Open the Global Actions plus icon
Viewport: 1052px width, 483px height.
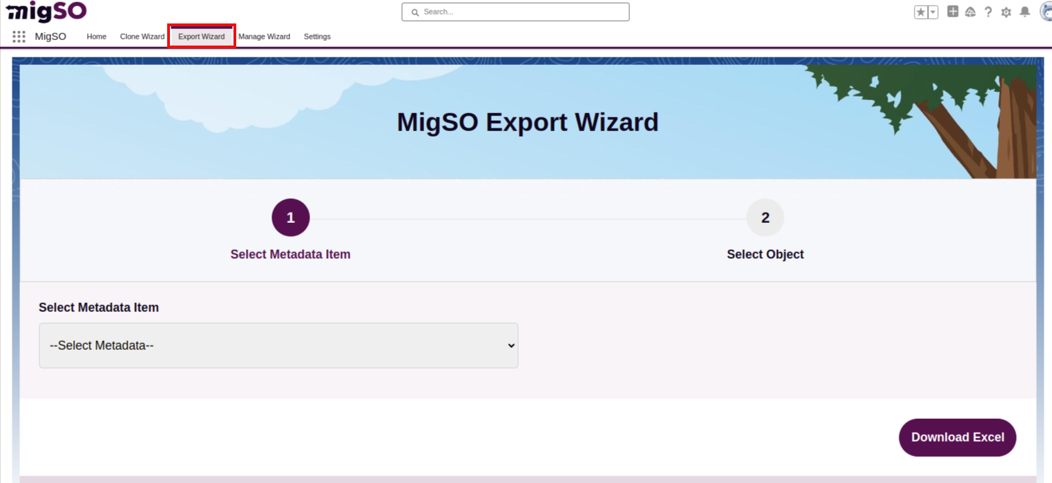pos(953,12)
